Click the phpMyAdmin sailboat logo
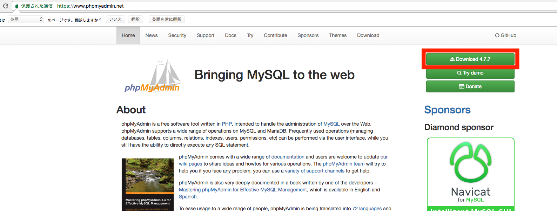 pyautogui.click(x=152, y=77)
